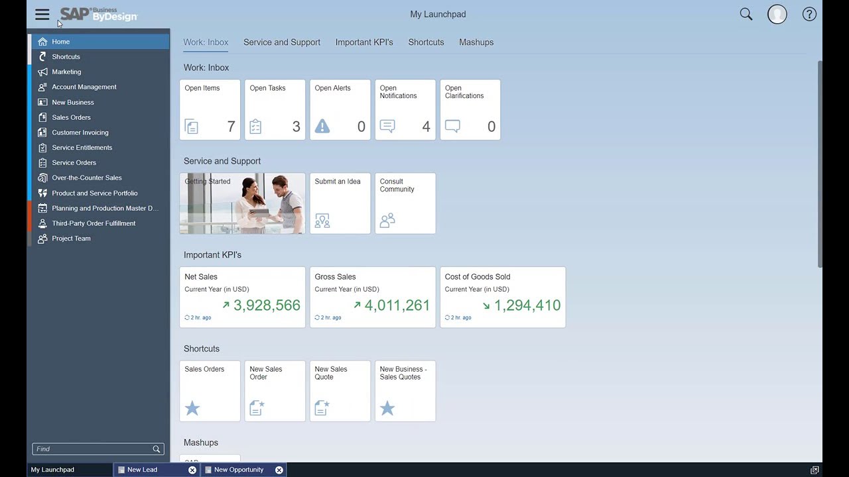The height and width of the screenshot is (477, 849).
Task: Click the taskbar window overview icon
Action: pyautogui.click(x=815, y=470)
